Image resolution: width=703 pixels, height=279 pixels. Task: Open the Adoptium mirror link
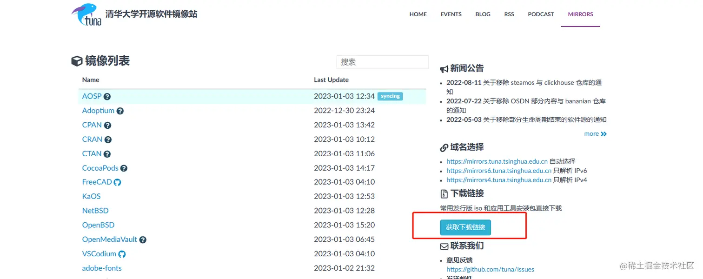[x=98, y=111]
